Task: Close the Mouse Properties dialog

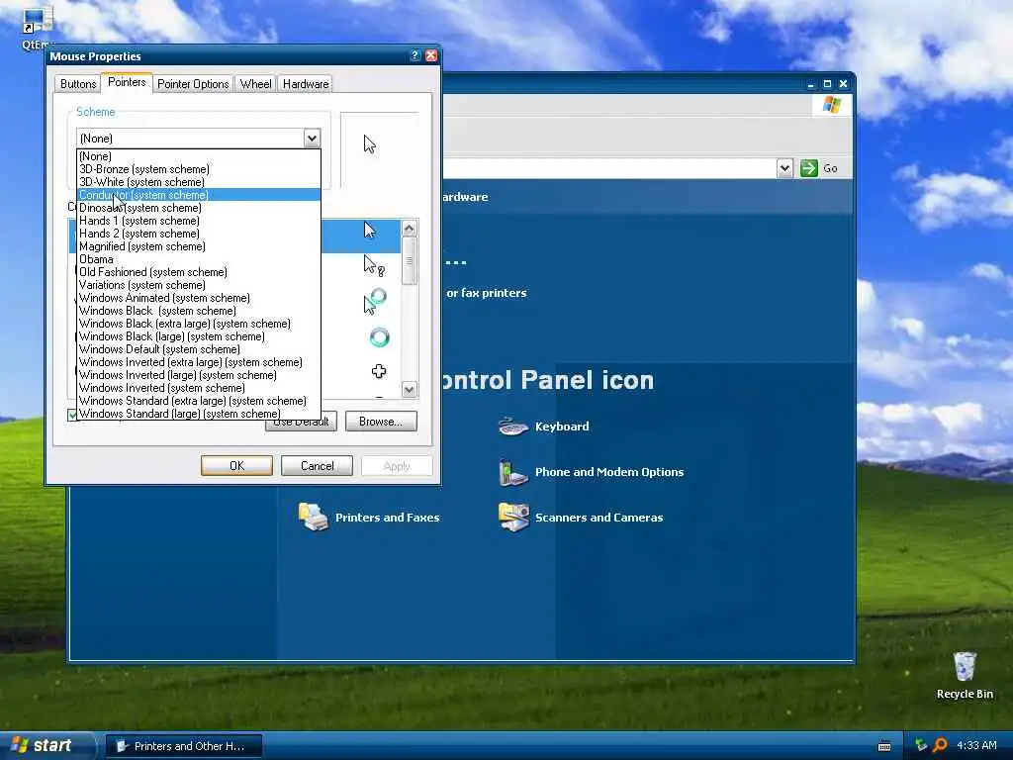Action: 431,55
